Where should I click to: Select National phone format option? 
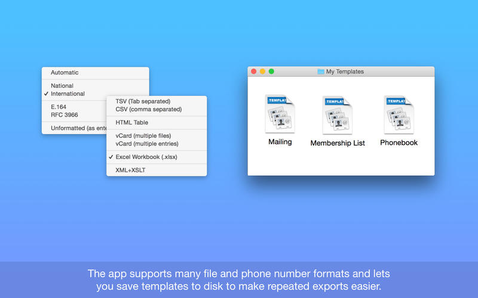(62, 86)
